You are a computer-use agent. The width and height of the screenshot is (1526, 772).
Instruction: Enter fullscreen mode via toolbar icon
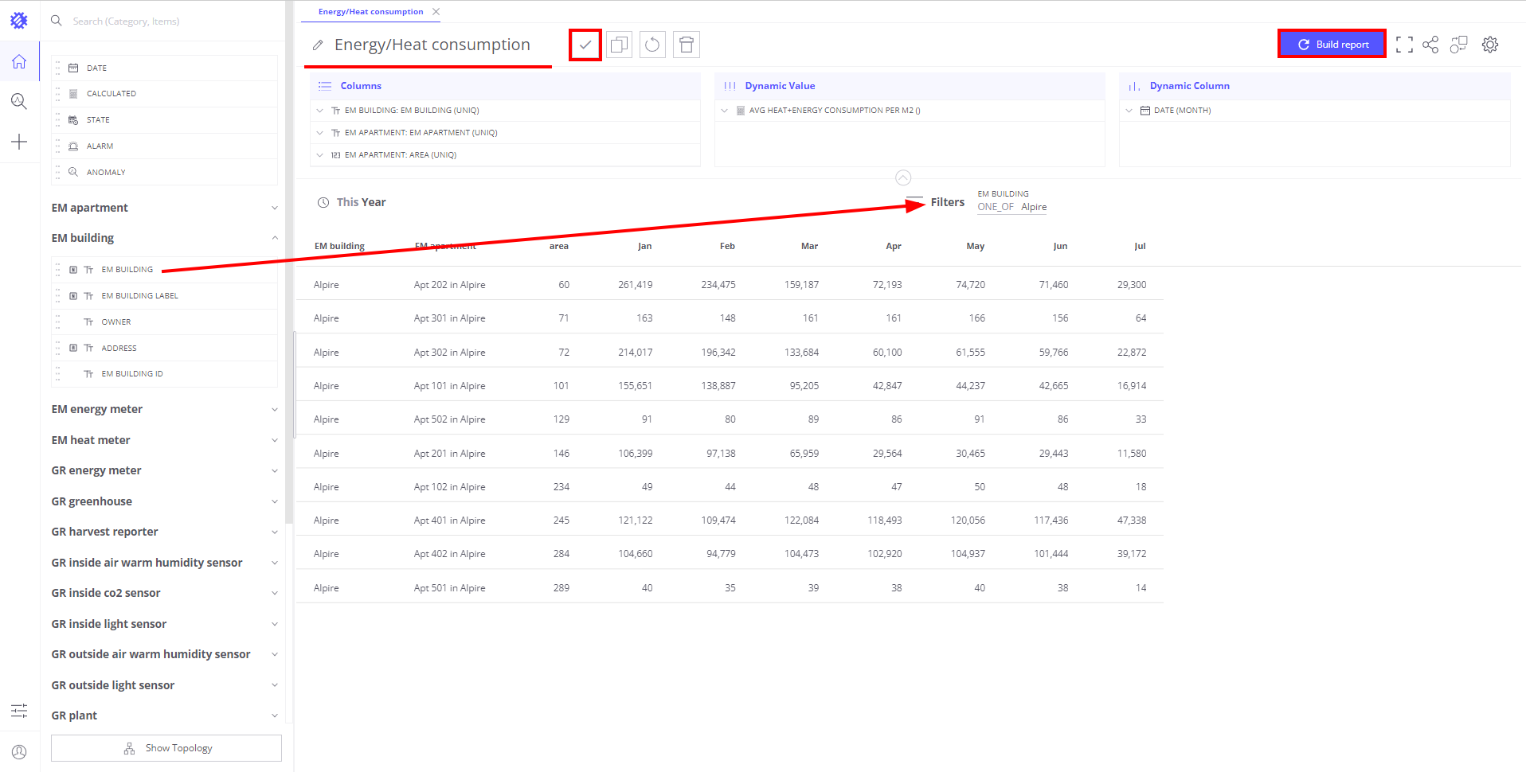coord(1404,45)
